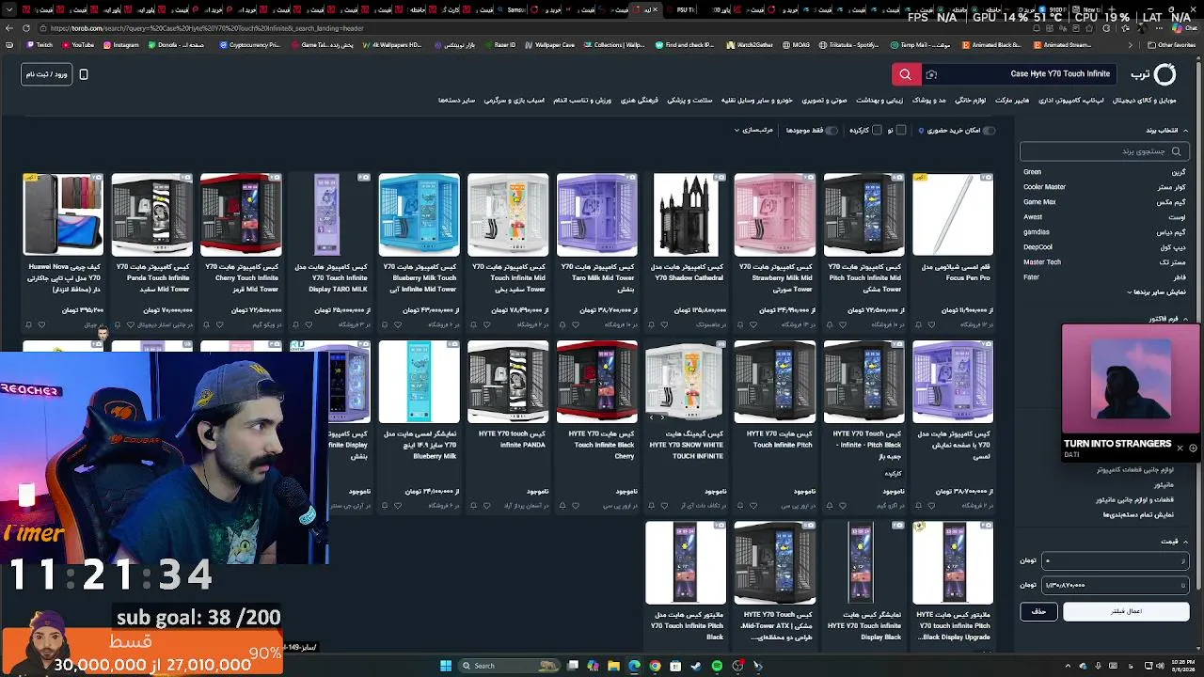Image resolution: width=1204 pixels, height=677 pixels.
Task: Collapse the form factor (فرم فاکتور) section
Action: pyautogui.click(x=1168, y=319)
